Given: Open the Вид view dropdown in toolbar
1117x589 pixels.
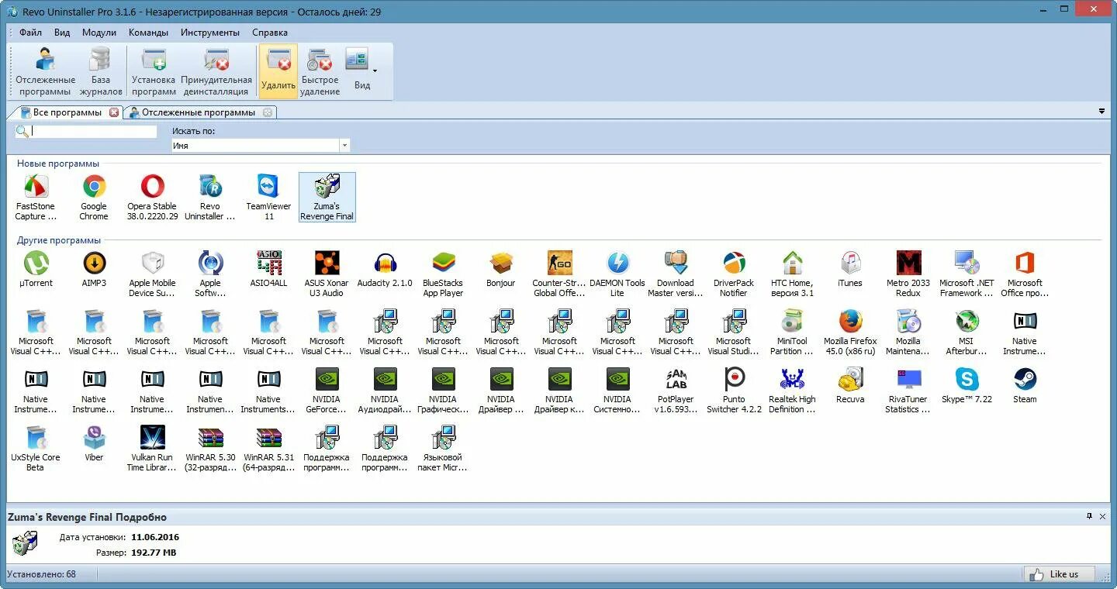Looking at the screenshot, I should (361, 71).
